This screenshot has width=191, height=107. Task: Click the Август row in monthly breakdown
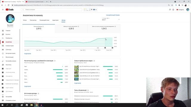pos(46,82)
